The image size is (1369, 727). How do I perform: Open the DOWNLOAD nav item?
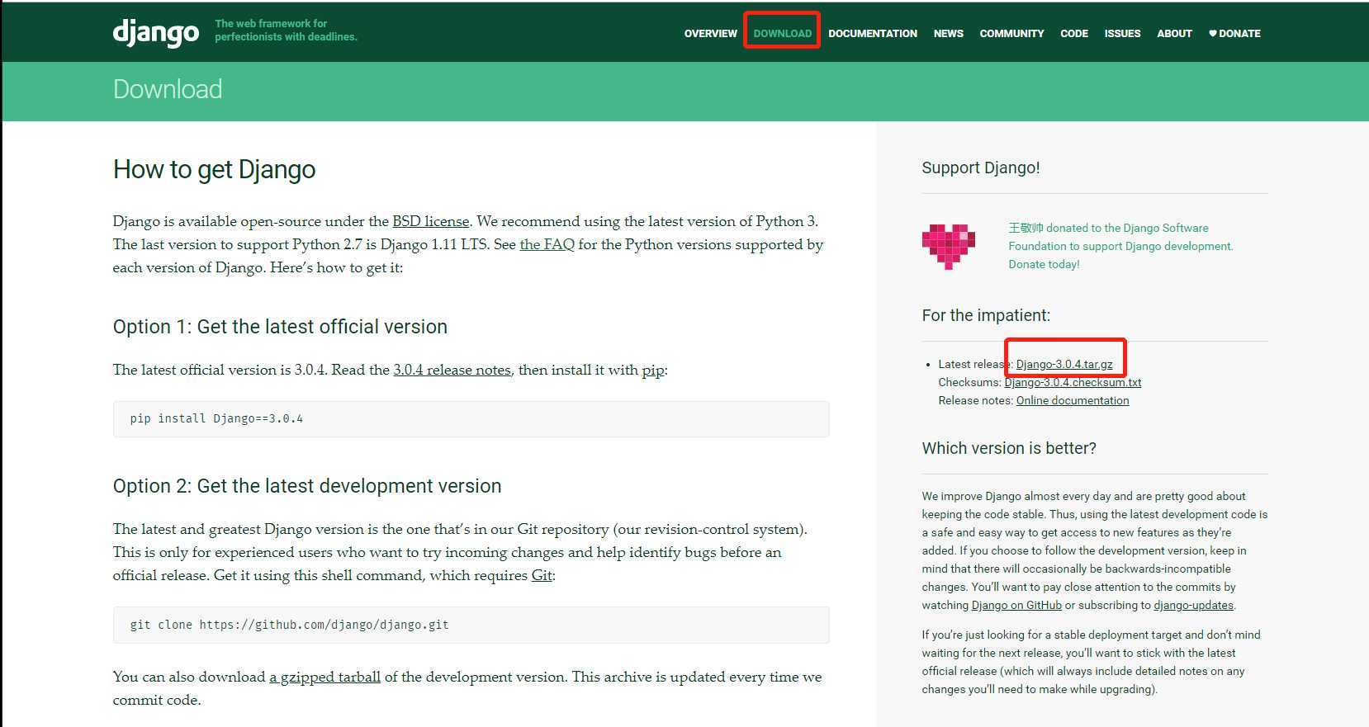pyautogui.click(x=782, y=34)
